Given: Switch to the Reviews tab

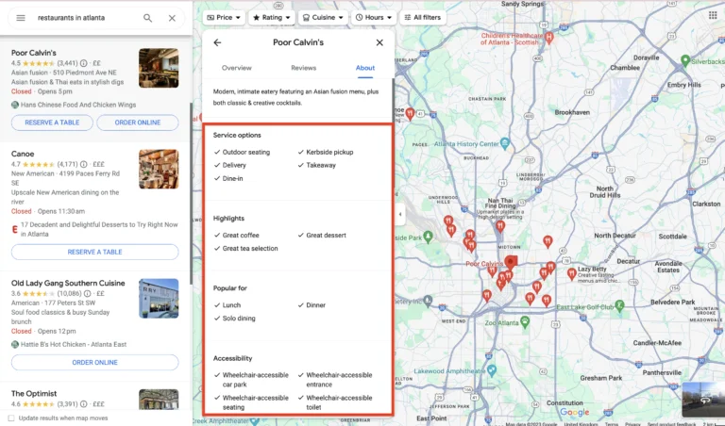Looking at the screenshot, I should tap(303, 68).
